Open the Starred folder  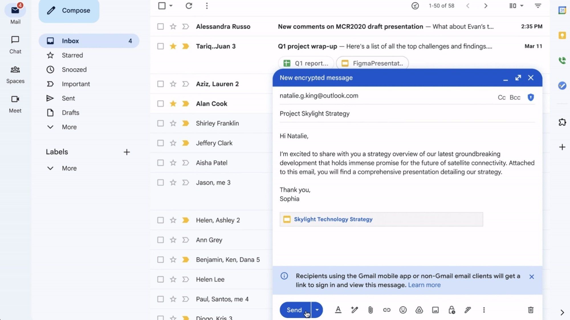tap(72, 55)
